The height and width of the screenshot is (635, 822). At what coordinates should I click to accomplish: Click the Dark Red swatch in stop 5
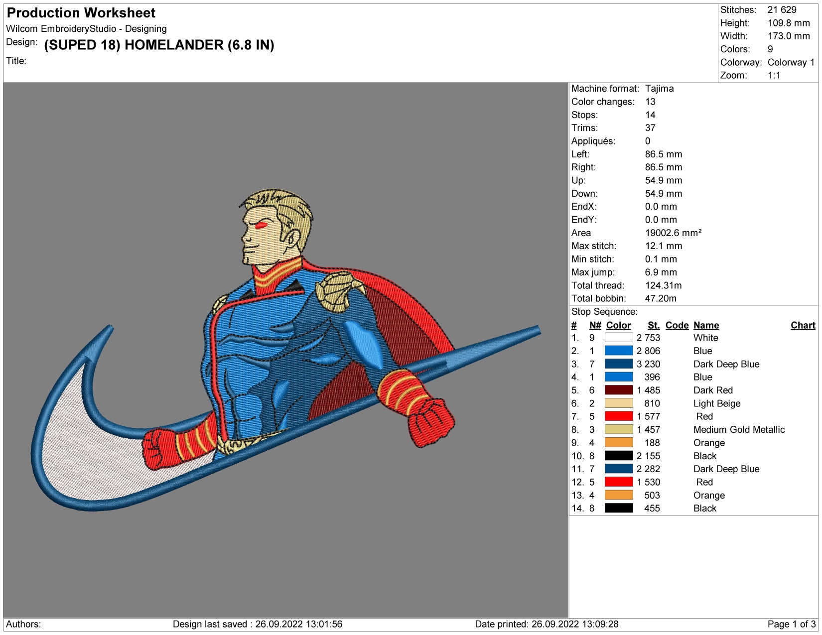pos(619,390)
